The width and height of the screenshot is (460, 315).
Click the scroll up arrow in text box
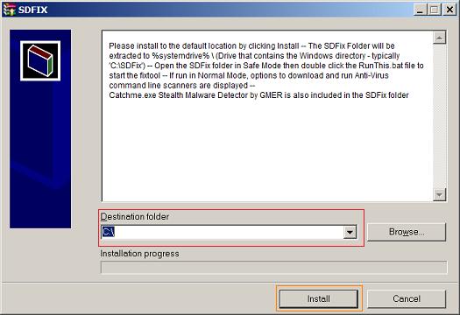pyautogui.click(x=439, y=38)
